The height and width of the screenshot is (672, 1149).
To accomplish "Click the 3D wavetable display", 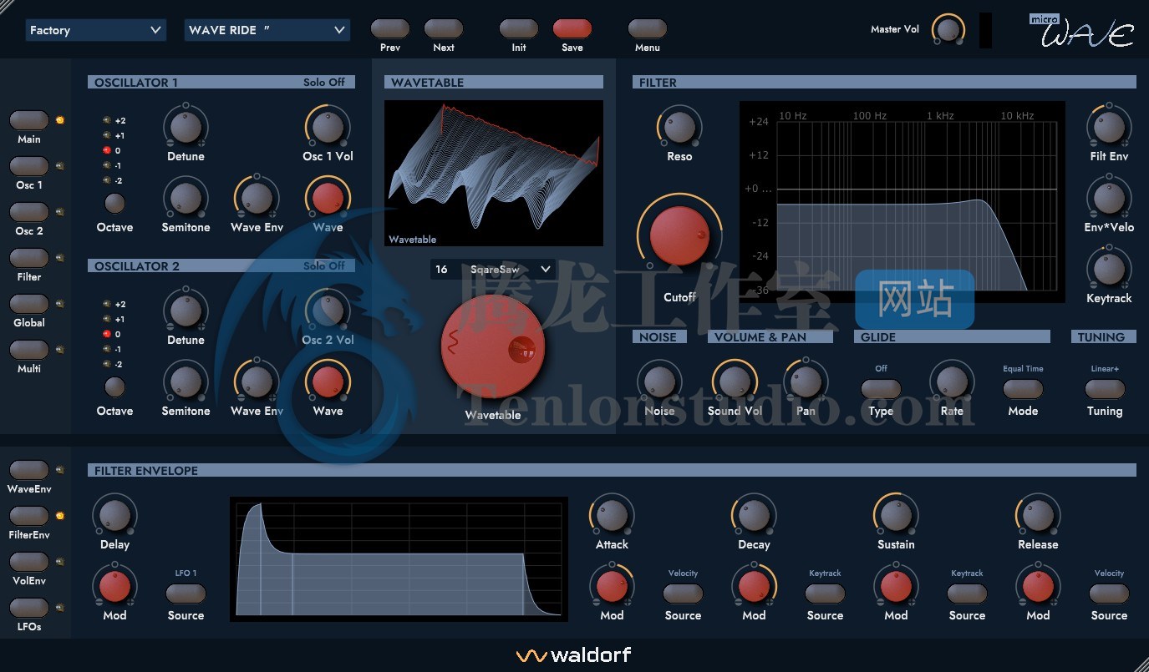I will 494,173.
